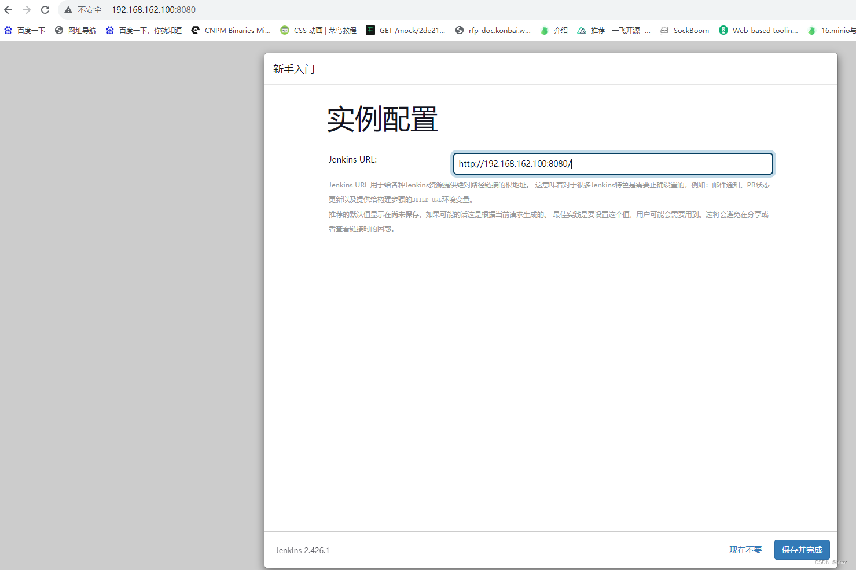Open the rfp-doc.konbai bookmark
This screenshot has width=856, height=570.
pyautogui.click(x=493, y=30)
